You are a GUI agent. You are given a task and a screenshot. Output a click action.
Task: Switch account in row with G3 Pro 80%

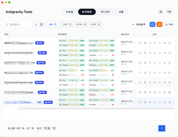click(x=150, y=82)
